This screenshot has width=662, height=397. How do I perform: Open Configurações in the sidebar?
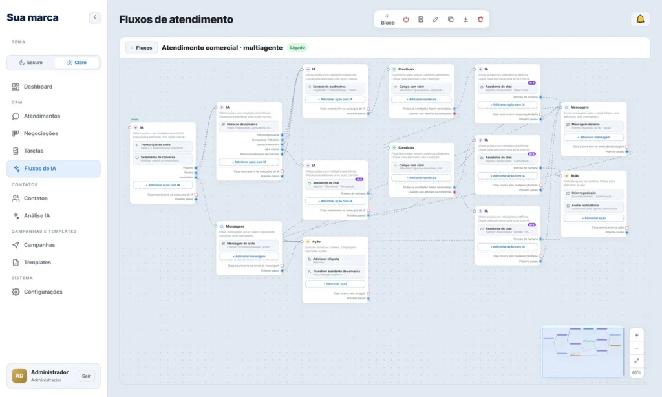pyautogui.click(x=54, y=292)
